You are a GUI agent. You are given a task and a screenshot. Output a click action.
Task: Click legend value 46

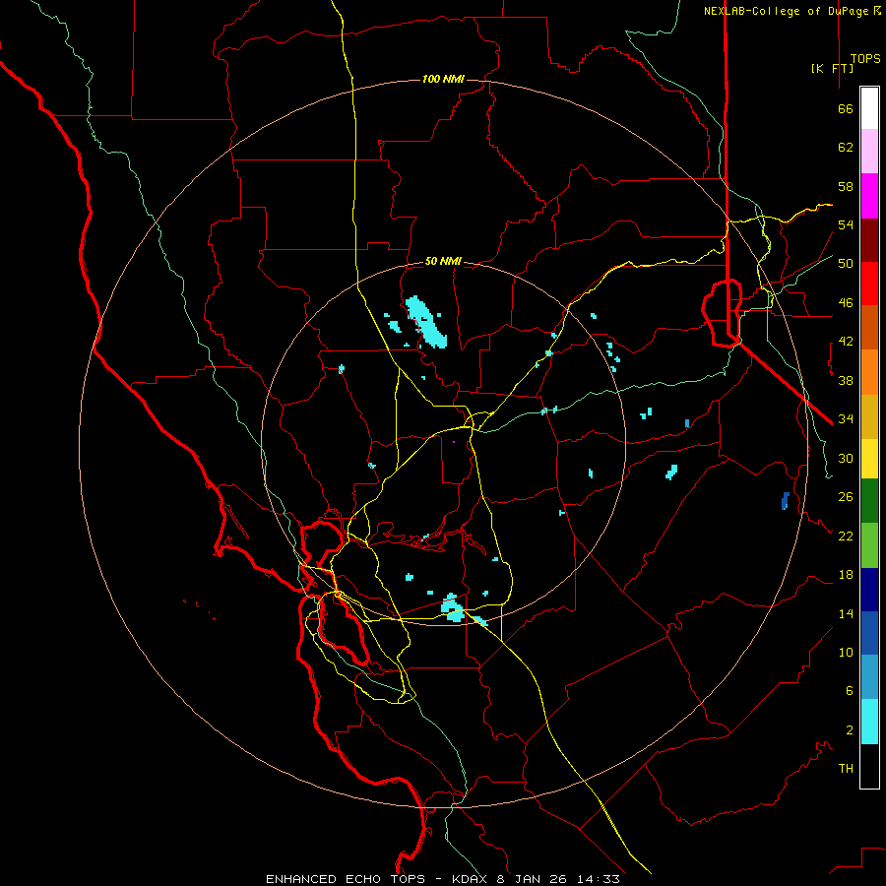[x=846, y=303]
